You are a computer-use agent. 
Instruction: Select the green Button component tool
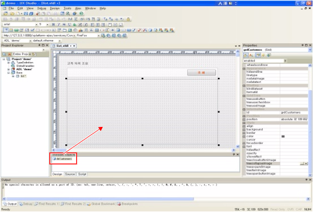[x=16, y=30]
